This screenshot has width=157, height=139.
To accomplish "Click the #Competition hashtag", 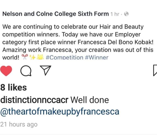I will [x=64, y=57].
